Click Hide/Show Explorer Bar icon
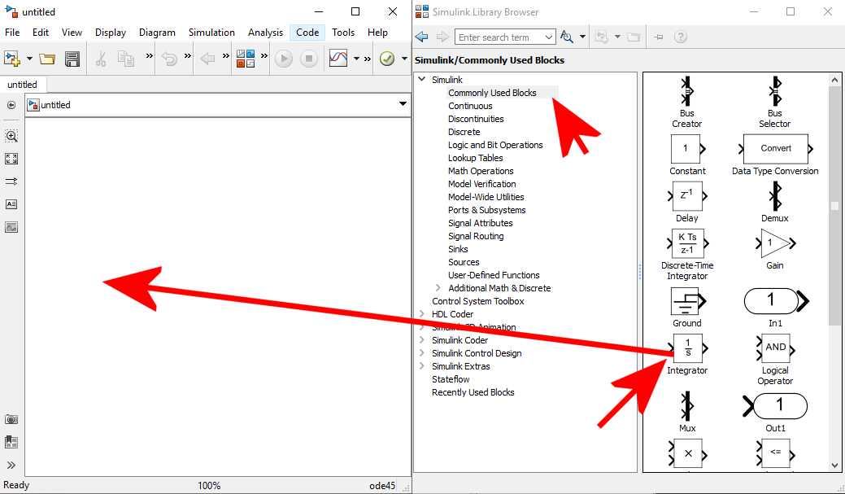 (x=11, y=105)
